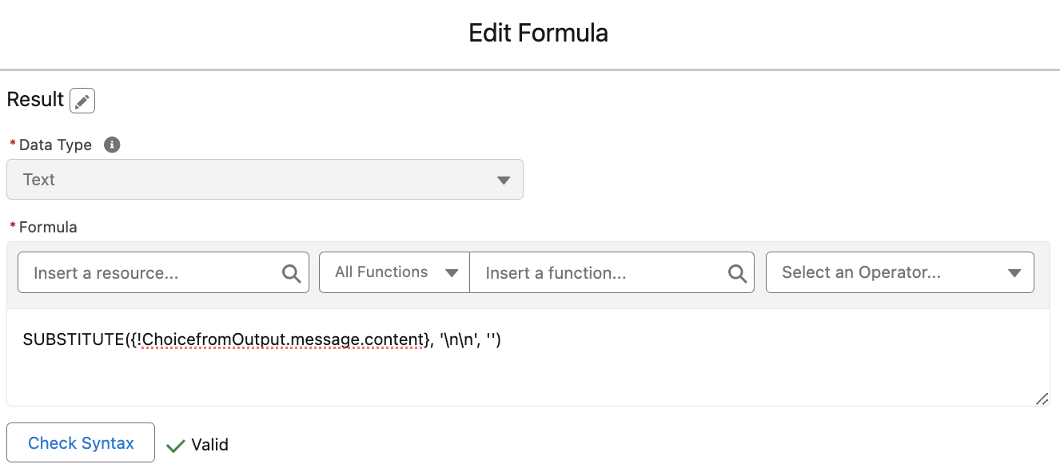1060x476 pixels.
Task: Click the Valid status label
Action: (x=210, y=445)
